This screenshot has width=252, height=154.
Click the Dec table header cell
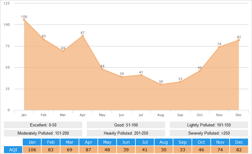coord(239,142)
